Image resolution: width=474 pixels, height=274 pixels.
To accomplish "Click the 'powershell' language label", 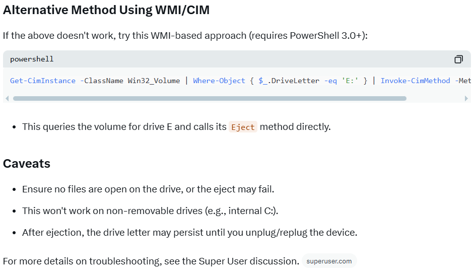I will (32, 59).
